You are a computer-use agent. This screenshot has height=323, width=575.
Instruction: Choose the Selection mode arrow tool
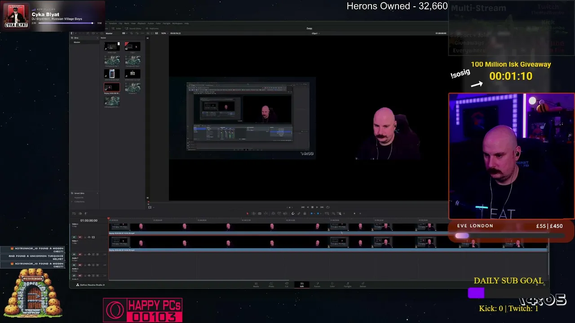247,214
